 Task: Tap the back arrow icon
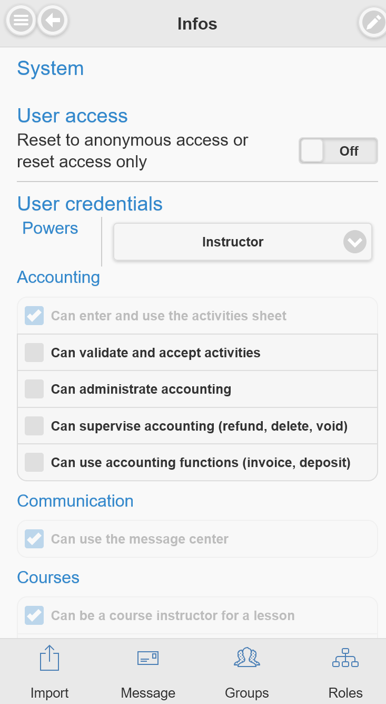tap(53, 21)
